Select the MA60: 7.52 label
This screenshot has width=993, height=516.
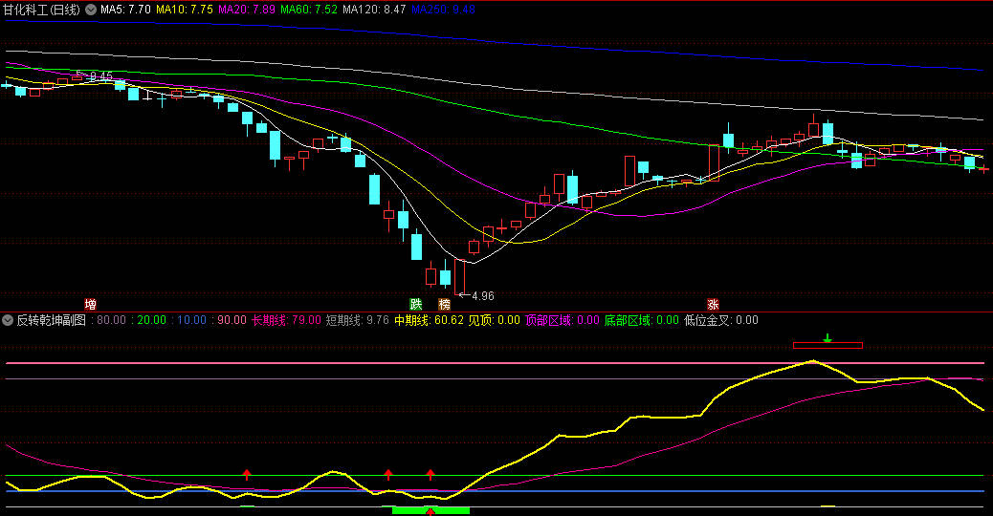point(308,10)
